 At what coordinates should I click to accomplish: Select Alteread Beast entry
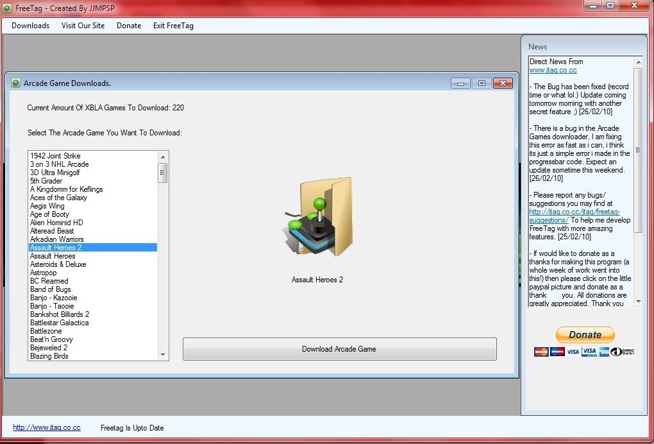coord(93,231)
